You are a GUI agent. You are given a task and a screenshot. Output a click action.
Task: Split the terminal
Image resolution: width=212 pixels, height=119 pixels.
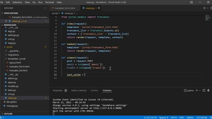[204, 90]
